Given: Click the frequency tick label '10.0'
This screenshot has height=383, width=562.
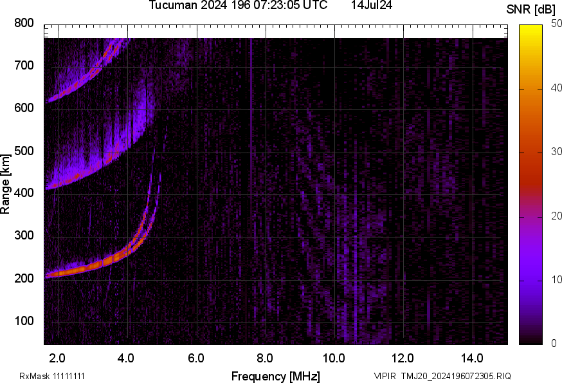Looking at the screenshot, I should pyautogui.click(x=334, y=359).
